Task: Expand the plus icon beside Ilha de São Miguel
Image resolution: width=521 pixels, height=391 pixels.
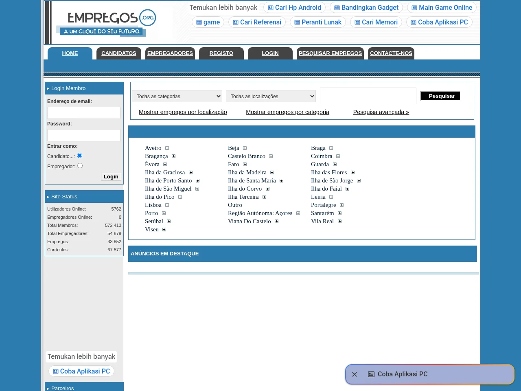Action: (x=197, y=189)
